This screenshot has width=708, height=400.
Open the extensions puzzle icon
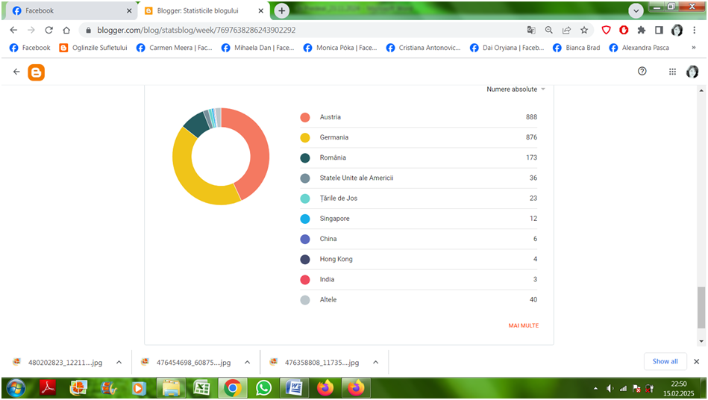[x=641, y=30]
